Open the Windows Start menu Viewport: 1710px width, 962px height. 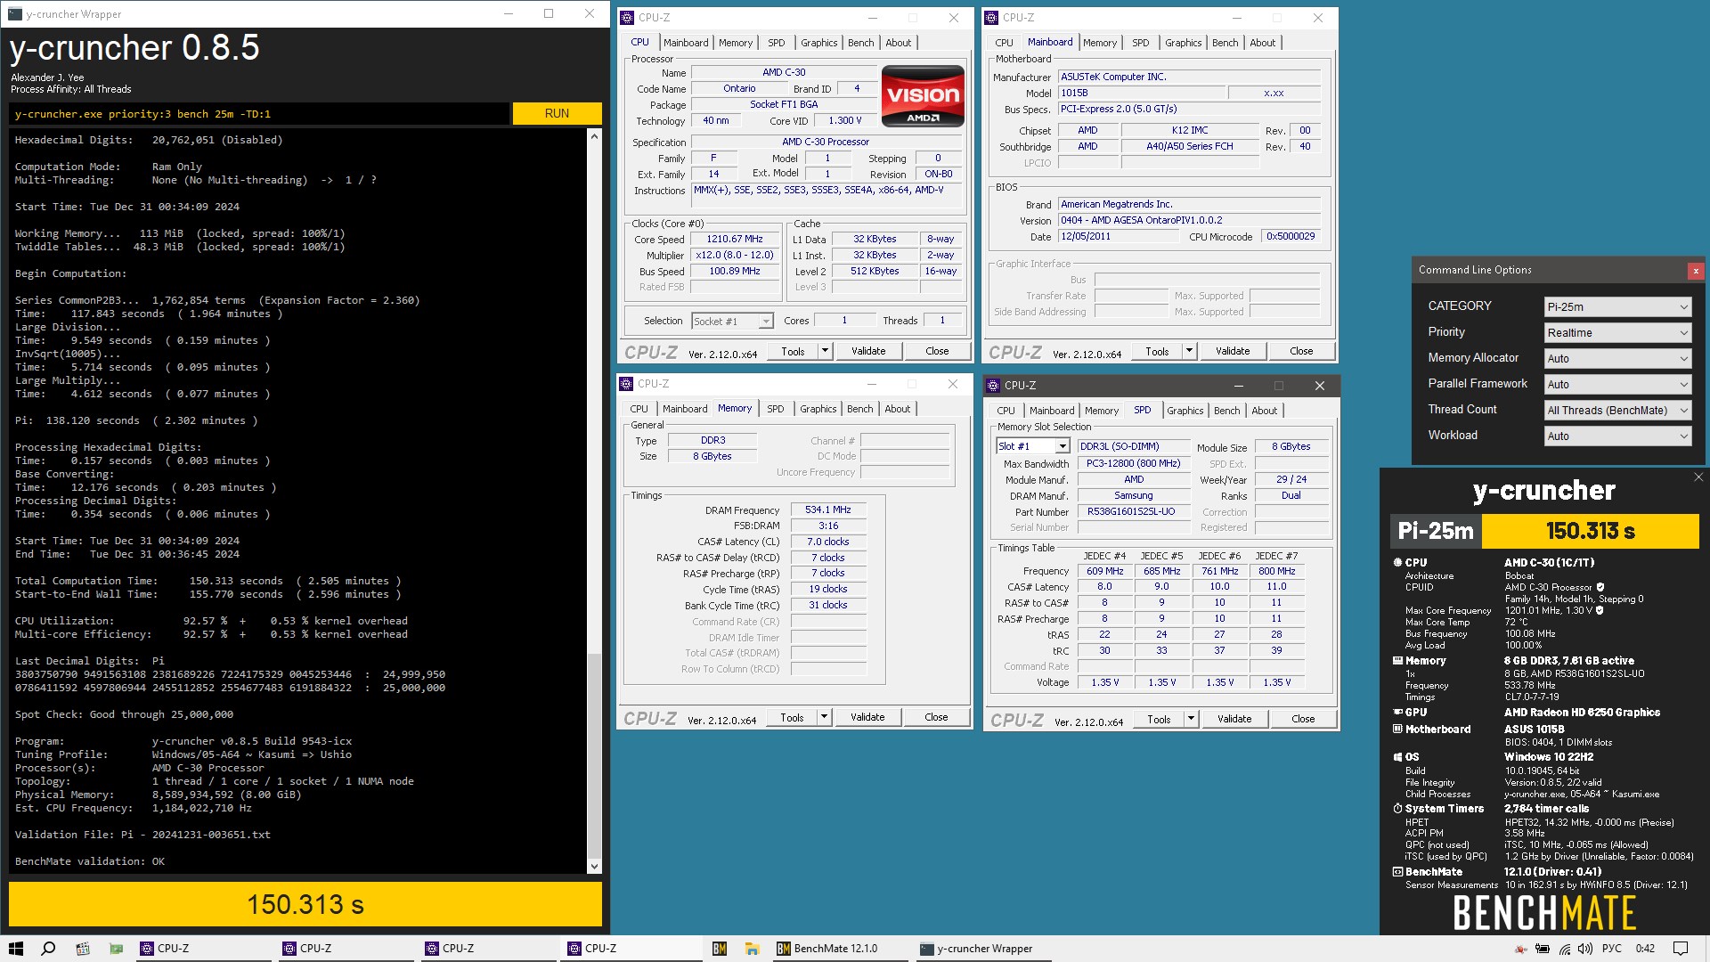[16, 949]
